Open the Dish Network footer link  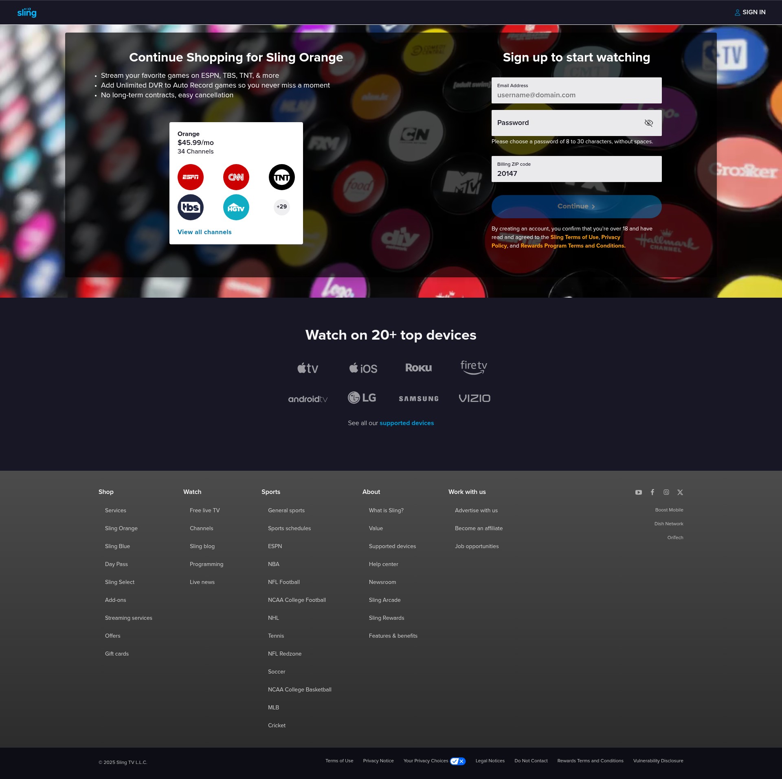669,524
